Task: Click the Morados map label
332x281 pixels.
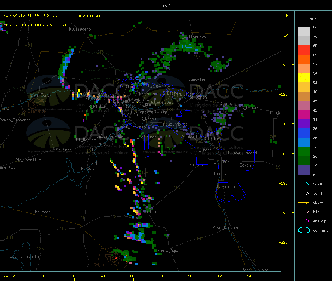Action: [x=43, y=212]
